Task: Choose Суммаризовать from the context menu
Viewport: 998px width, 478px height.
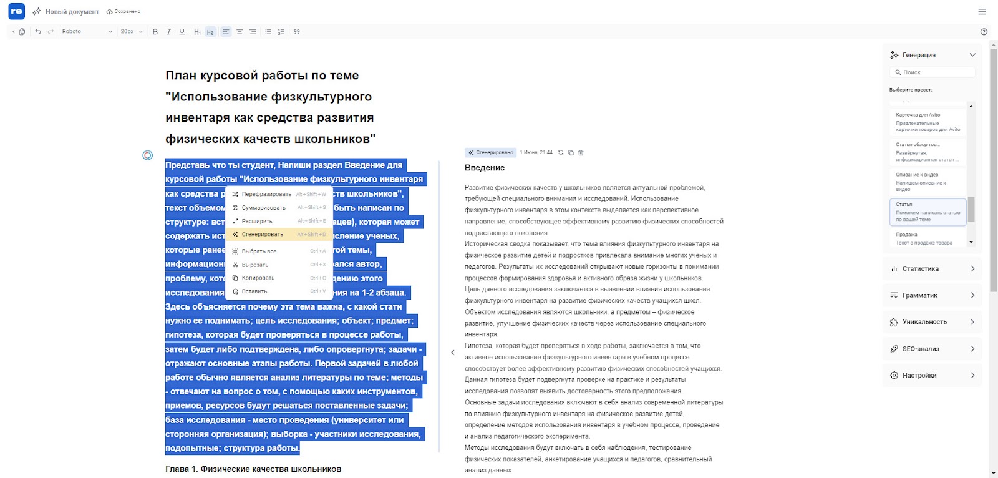Action: [x=279, y=208]
